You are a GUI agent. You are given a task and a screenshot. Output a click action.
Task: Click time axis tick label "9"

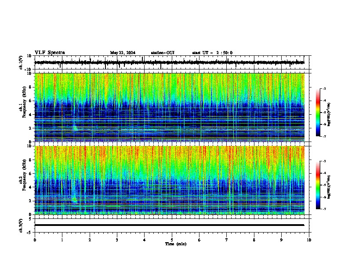281,240
